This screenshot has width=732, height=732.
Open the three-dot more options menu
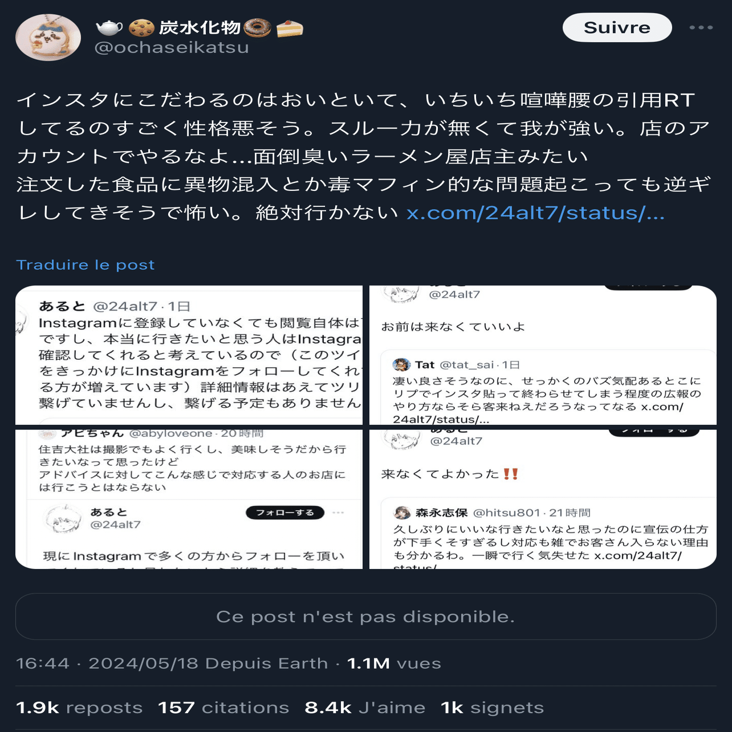click(701, 27)
